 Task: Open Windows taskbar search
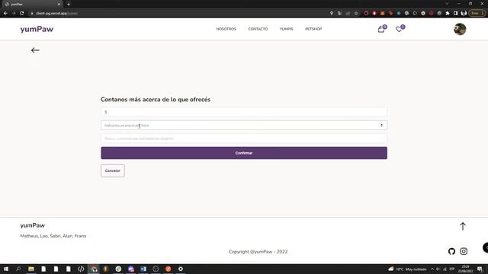pyautogui.click(x=18, y=269)
